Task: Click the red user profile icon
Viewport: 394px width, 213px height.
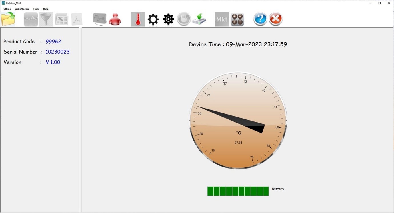Action: click(115, 19)
